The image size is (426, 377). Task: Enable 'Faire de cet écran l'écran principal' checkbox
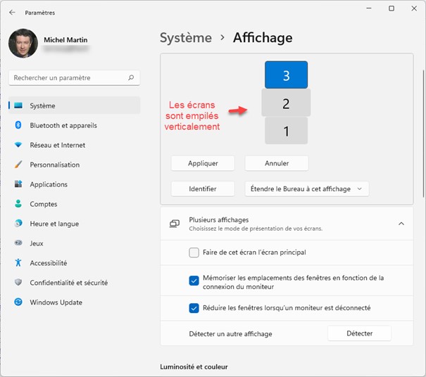point(194,253)
